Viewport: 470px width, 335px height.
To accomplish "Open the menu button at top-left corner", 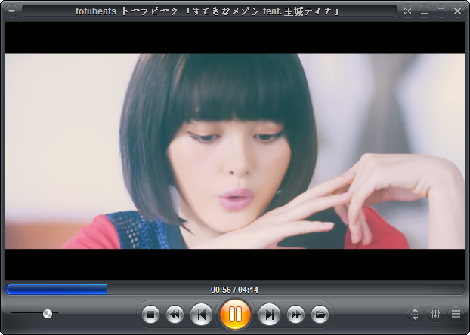I will (11, 11).
